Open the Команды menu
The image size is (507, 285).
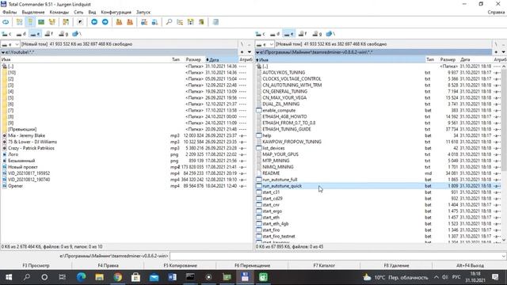[59, 12]
